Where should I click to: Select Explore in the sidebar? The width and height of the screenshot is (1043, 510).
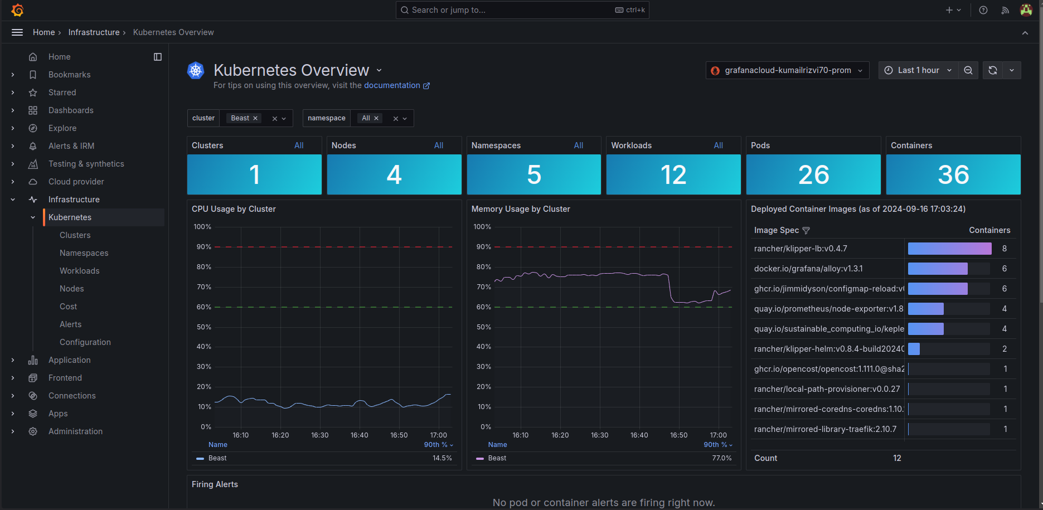(x=62, y=128)
